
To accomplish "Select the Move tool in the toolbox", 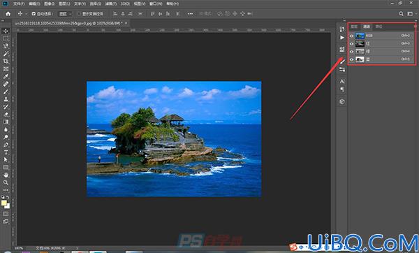I will (6, 31).
